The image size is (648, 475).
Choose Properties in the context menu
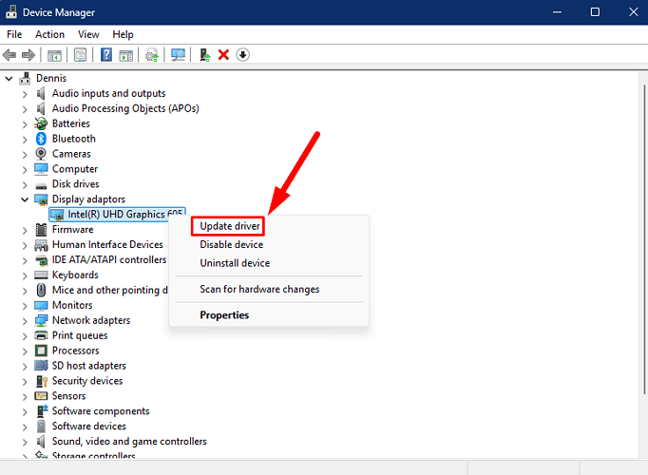coord(224,314)
